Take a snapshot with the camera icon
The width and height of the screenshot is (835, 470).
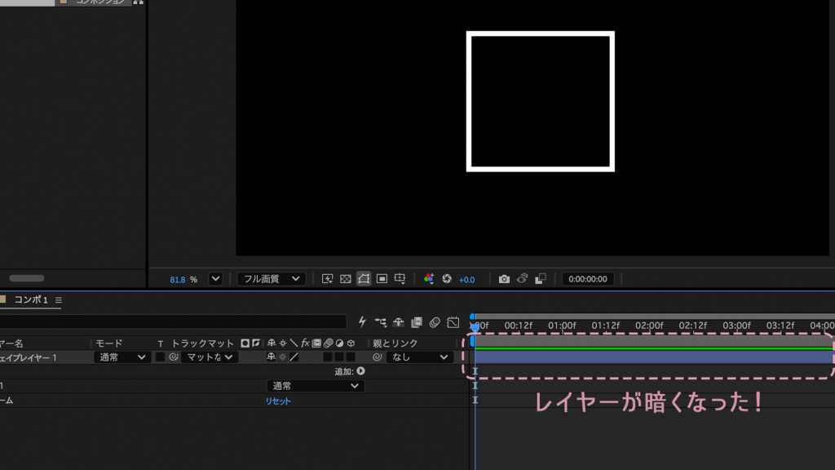click(x=504, y=279)
